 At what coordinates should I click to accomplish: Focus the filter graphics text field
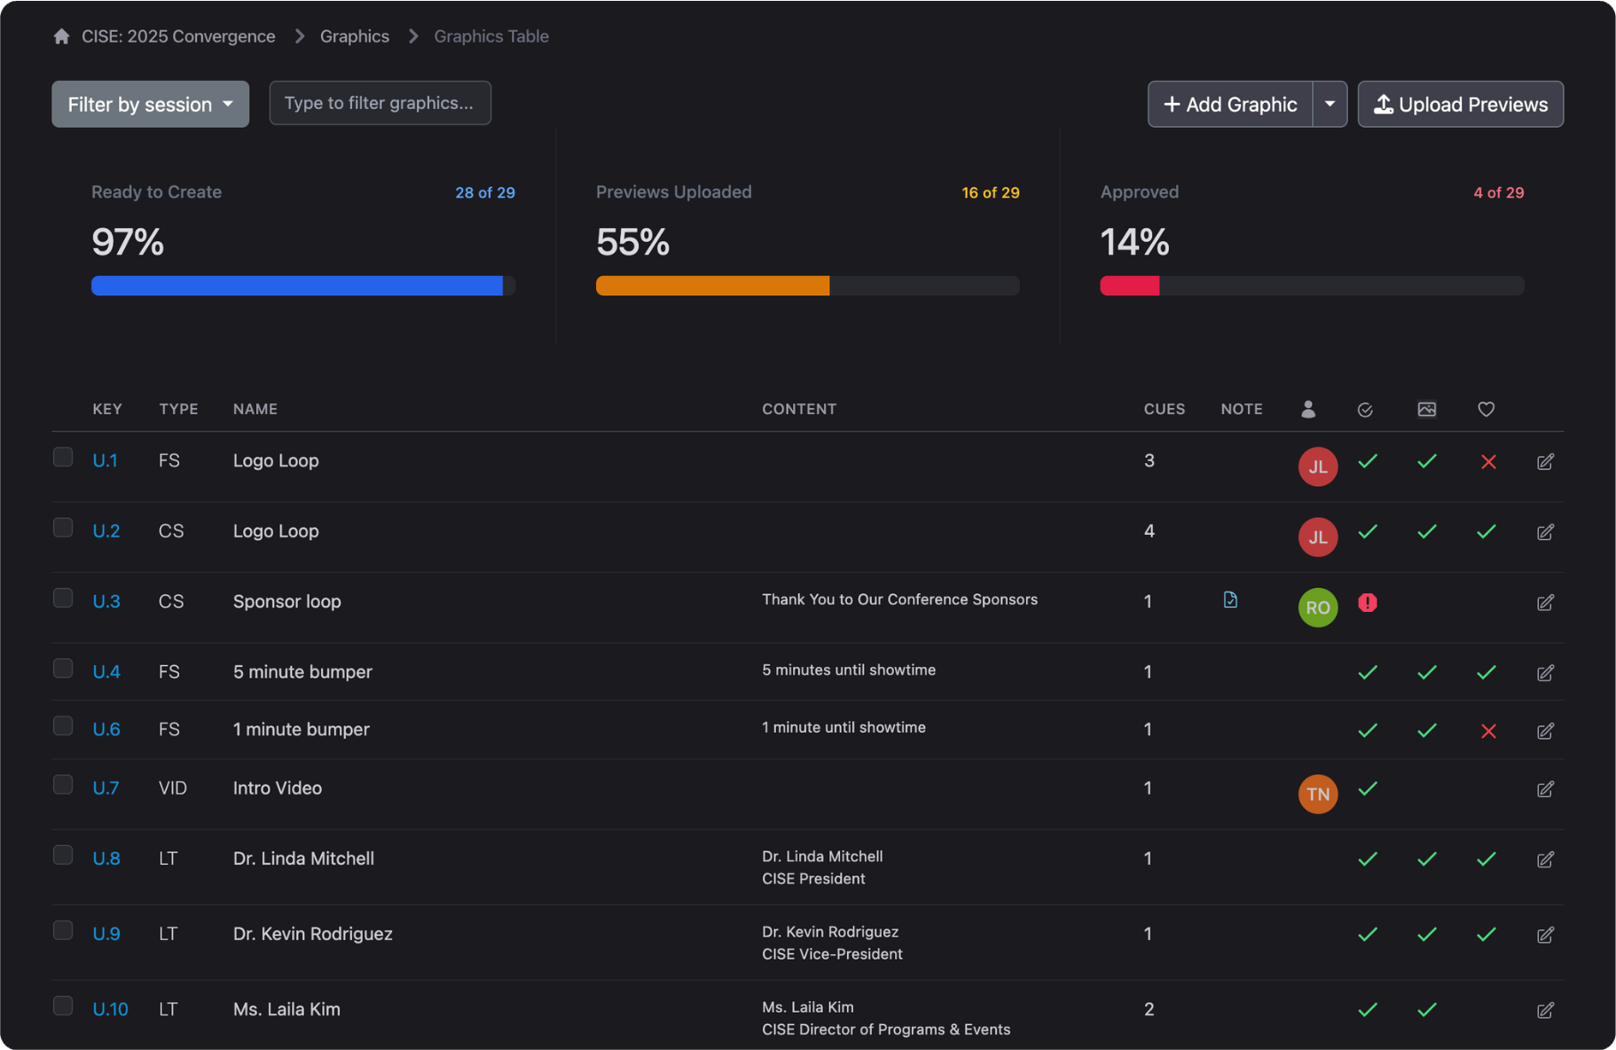point(380,103)
